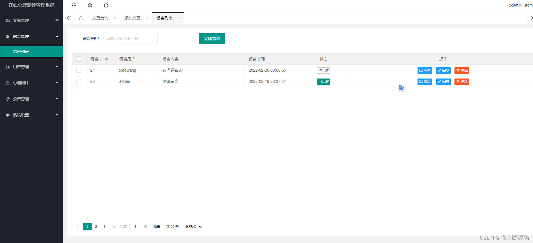Image resolution: width=533 pixels, height=243 pixels.
Task: Go to page 3
Action: [x=105, y=227]
